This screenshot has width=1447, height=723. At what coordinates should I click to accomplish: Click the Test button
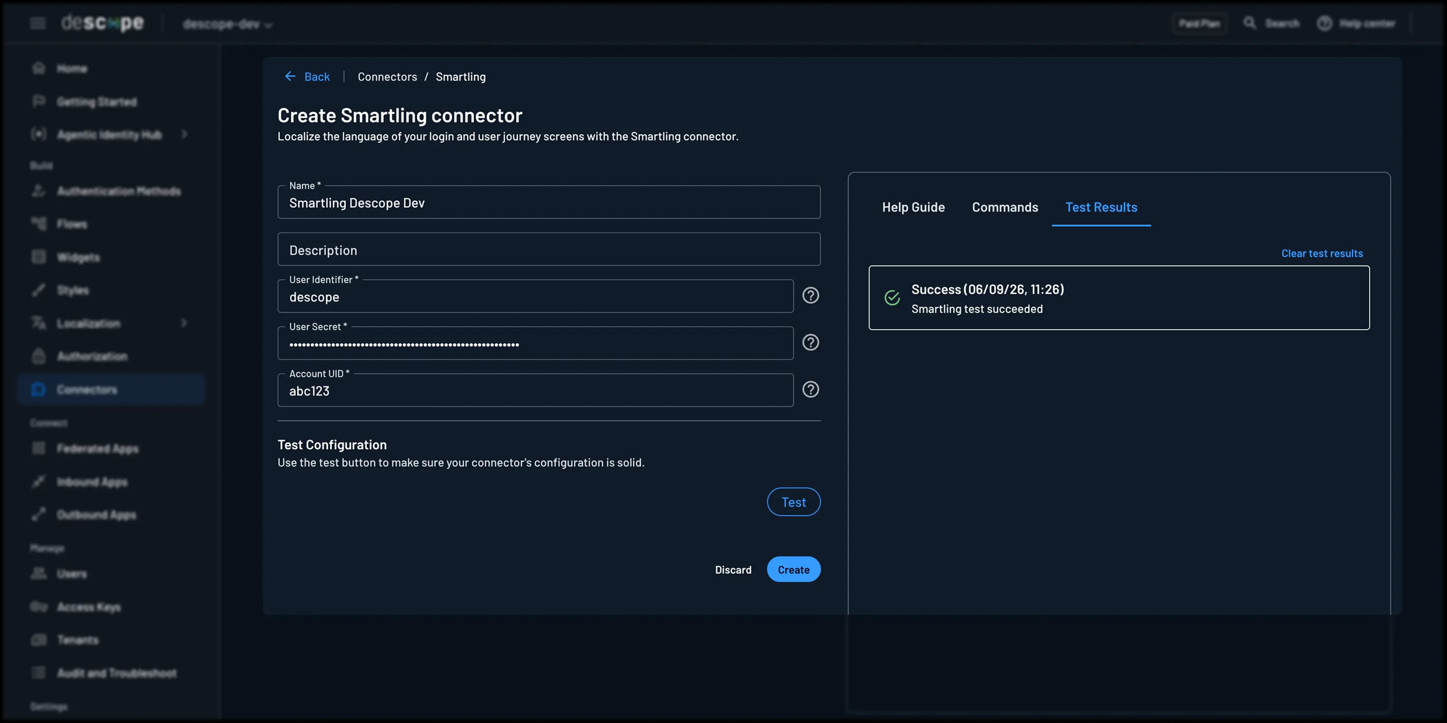coord(793,502)
